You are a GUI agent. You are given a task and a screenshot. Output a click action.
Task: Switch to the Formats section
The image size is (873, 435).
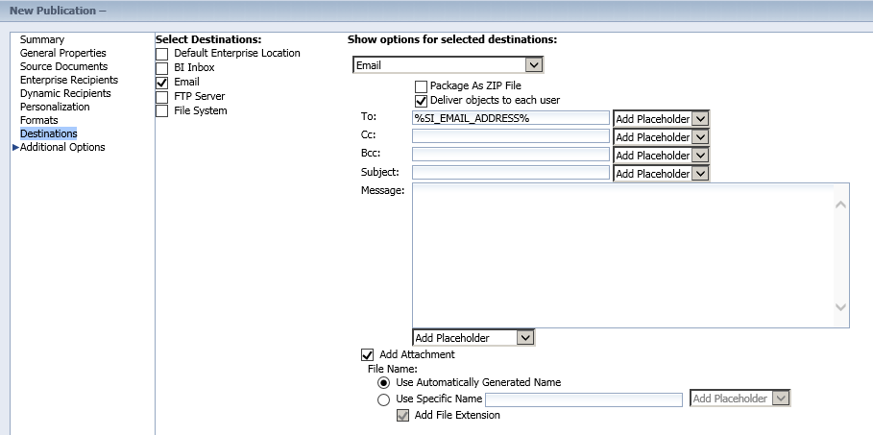(x=39, y=120)
